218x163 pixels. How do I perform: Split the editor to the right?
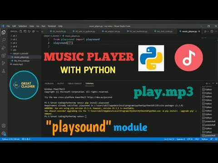(212, 31)
